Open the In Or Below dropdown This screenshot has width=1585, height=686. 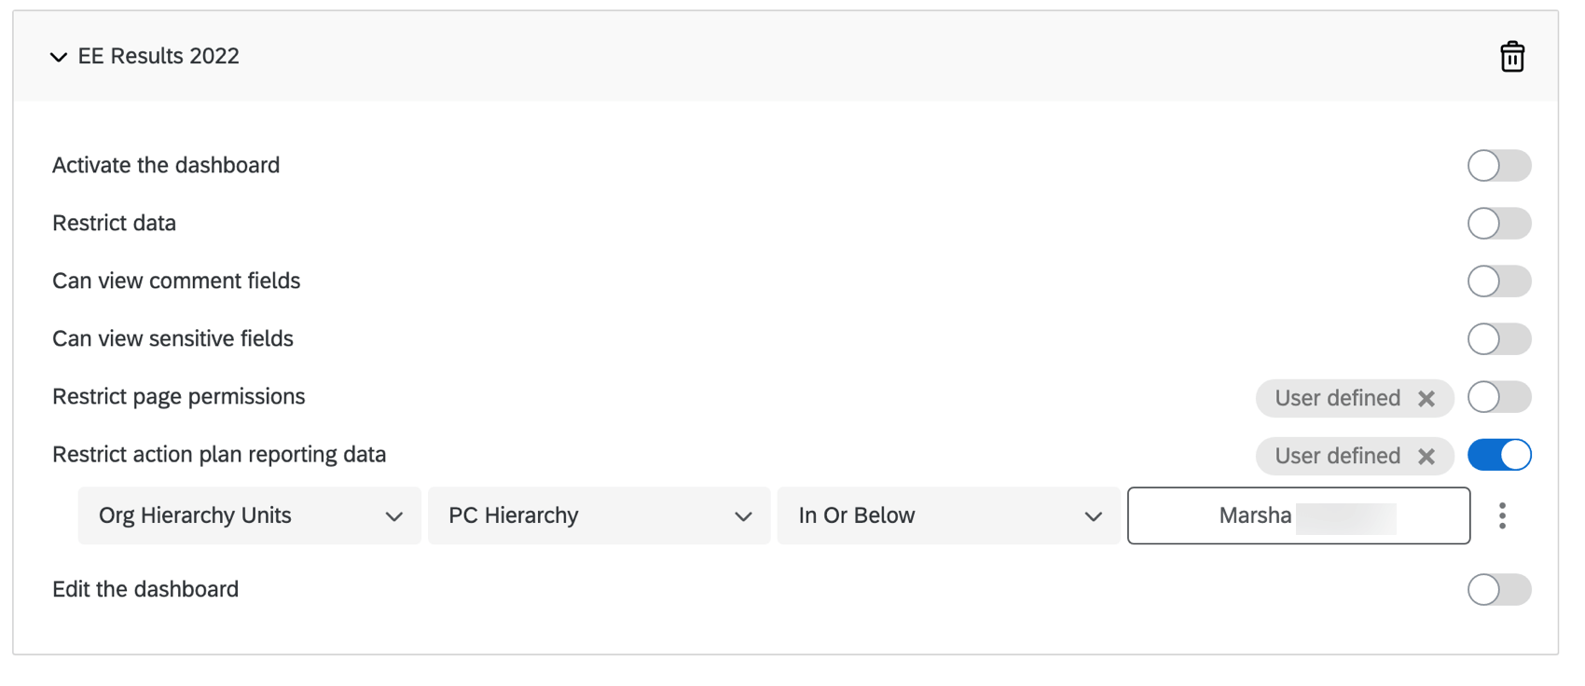click(948, 515)
